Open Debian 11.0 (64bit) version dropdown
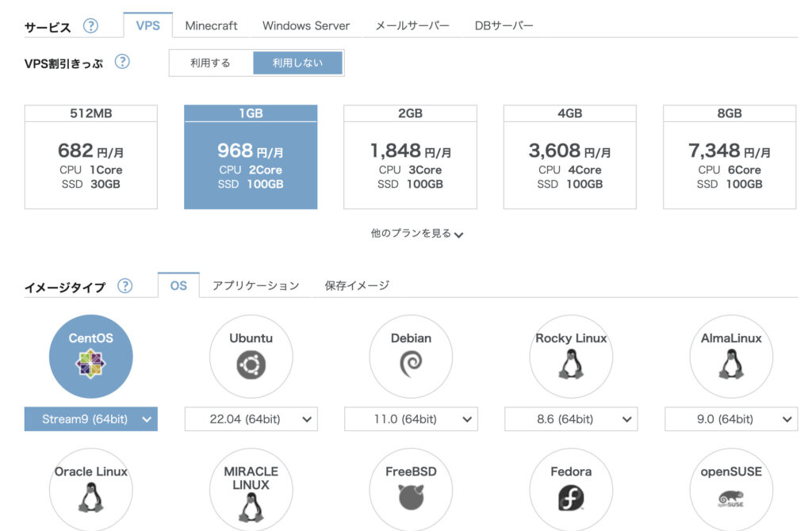The width and height of the screenshot is (812, 531). click(x=411, y=419)
